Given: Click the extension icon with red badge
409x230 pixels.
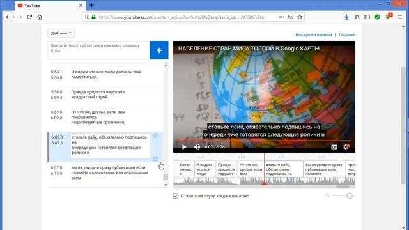Looking at the screenshot, I should (389, 17).
